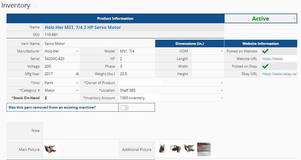Image resolution: width=301 pixels, height=160 pixels.
Task: Open the Main Picture thumbnail
Action: pos(50,149)
